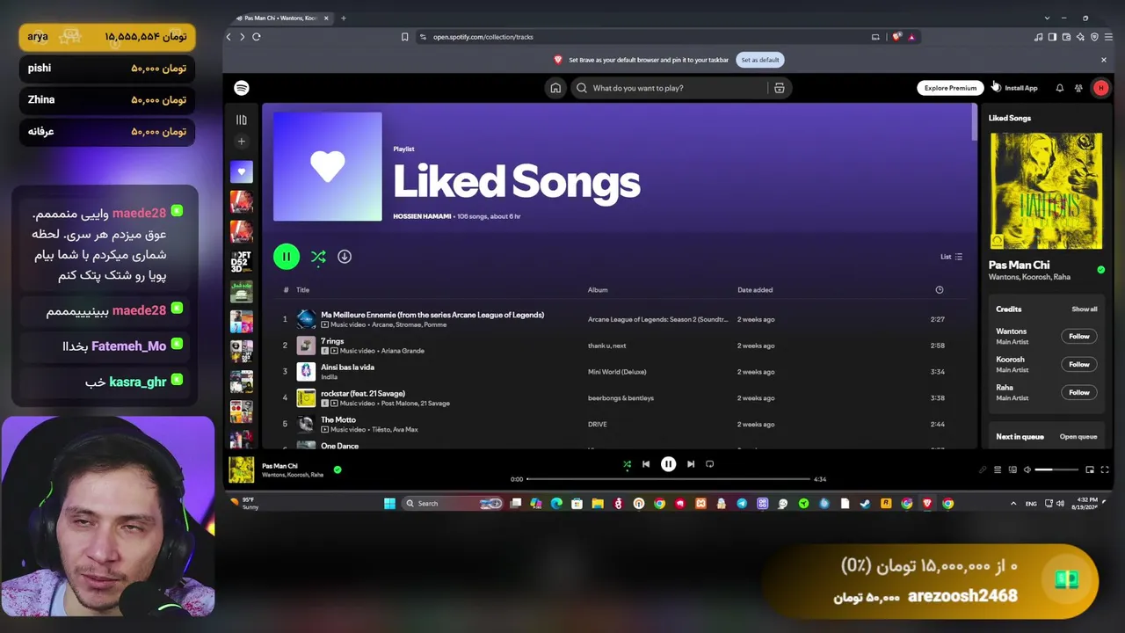The image size is (1125, 633).
Task: Open a new browser tab
Action: [343, 18]
